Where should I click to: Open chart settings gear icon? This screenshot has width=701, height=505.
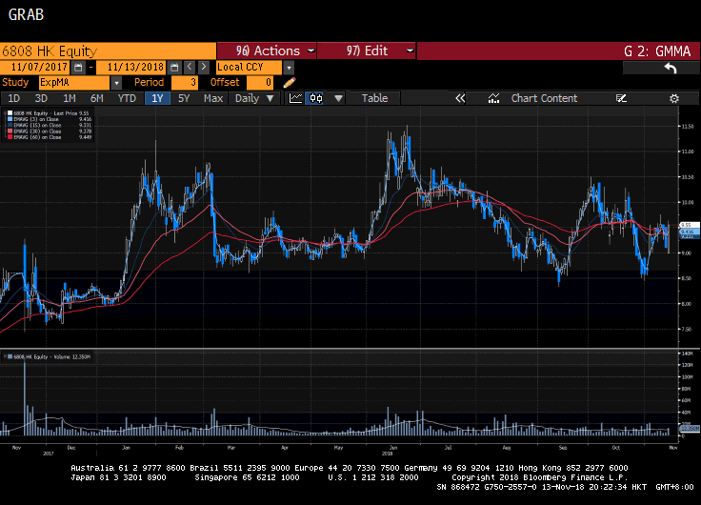click(x=674, y=98)
